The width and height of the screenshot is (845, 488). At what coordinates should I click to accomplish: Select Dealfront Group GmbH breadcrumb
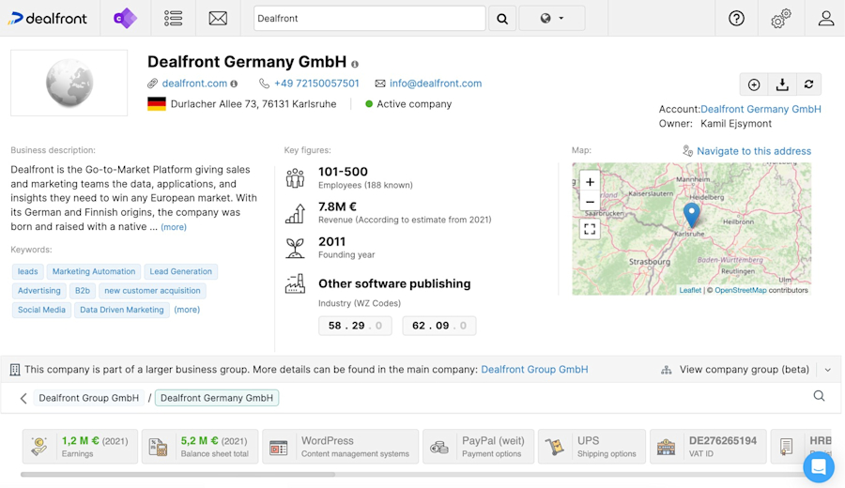[89, 398]
